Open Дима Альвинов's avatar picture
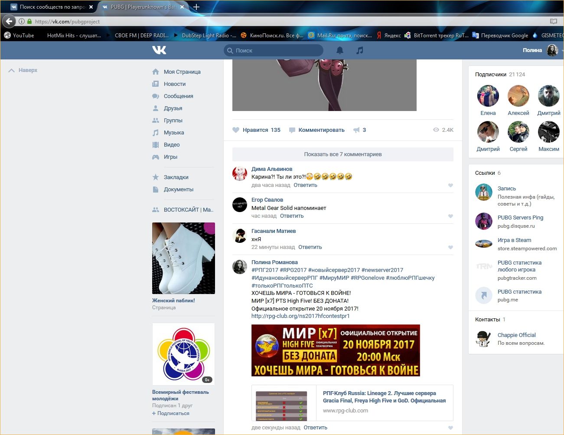 [x=240, y=173]
